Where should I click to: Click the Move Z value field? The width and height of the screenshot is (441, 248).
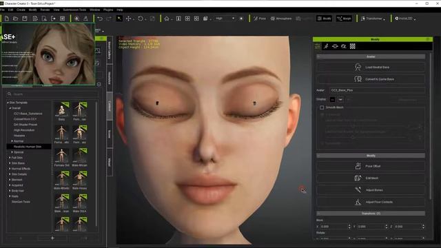[407, 227]
